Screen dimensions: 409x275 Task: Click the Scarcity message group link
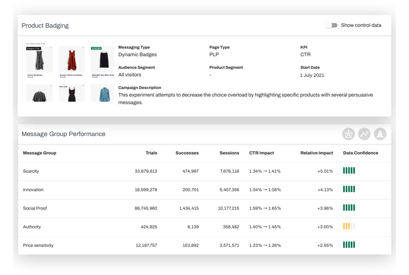click(32, 171)
